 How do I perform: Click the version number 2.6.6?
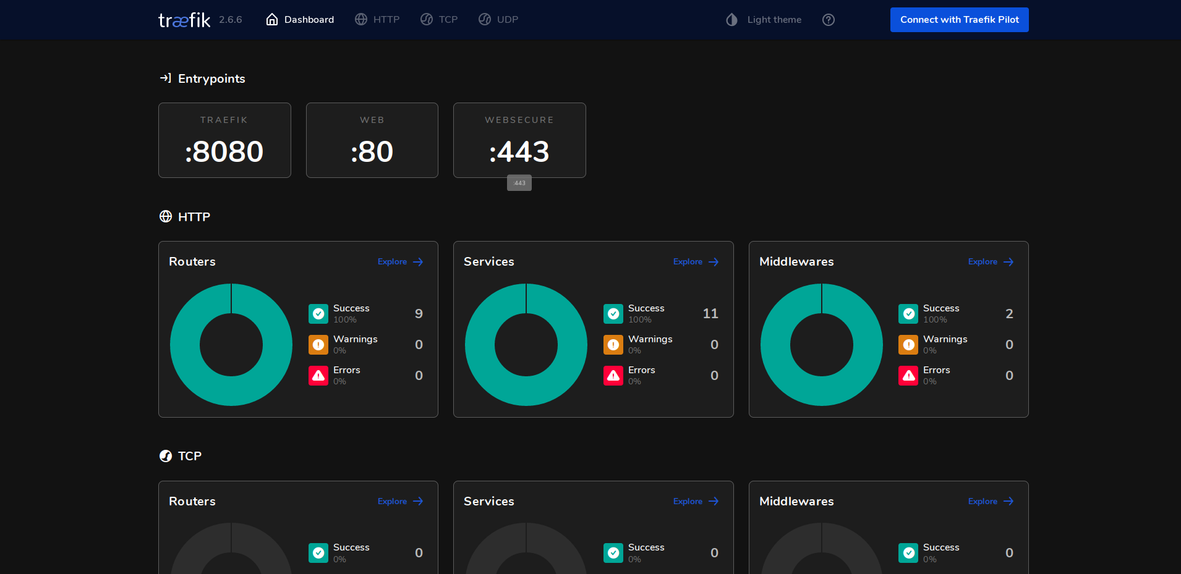coord(231,20)
